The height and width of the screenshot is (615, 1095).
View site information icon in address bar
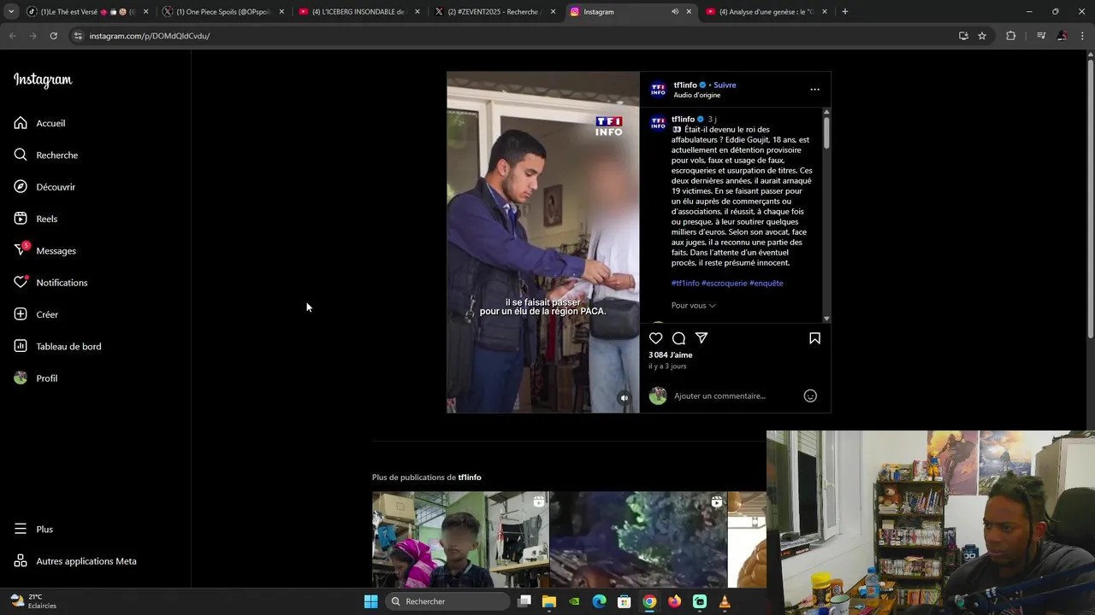(x=78, y=36)
